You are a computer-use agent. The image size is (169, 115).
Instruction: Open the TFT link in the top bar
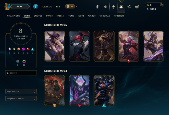click(58, 7)
